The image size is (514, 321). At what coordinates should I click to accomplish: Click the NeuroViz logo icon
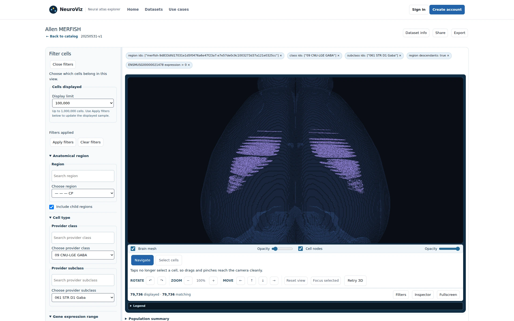(x=53, y=10)
